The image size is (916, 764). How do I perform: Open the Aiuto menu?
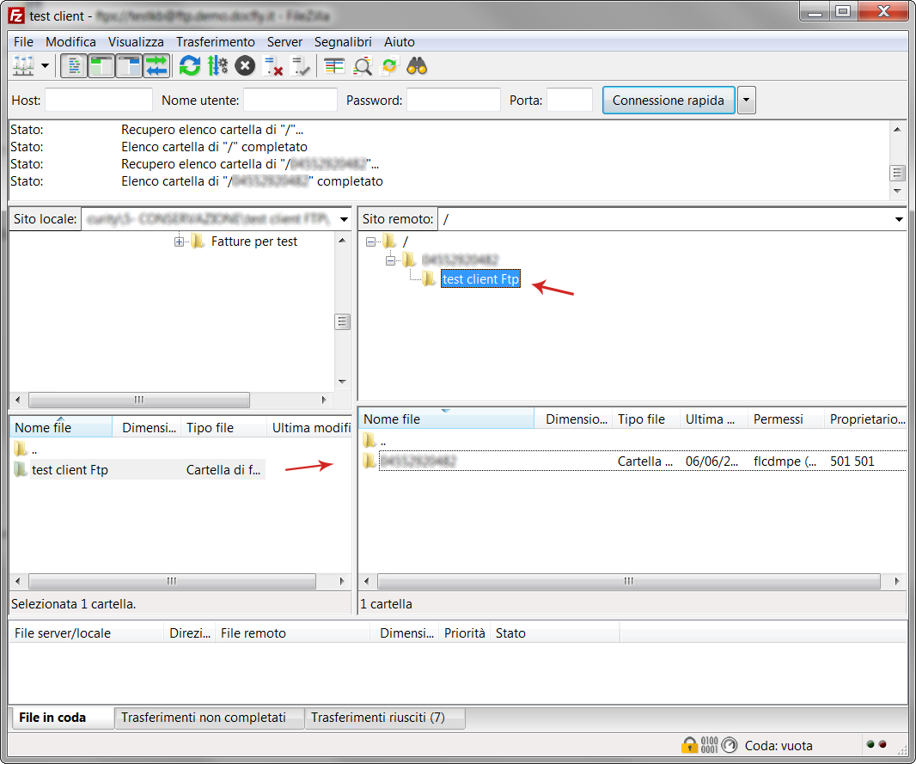pos(399,42)
